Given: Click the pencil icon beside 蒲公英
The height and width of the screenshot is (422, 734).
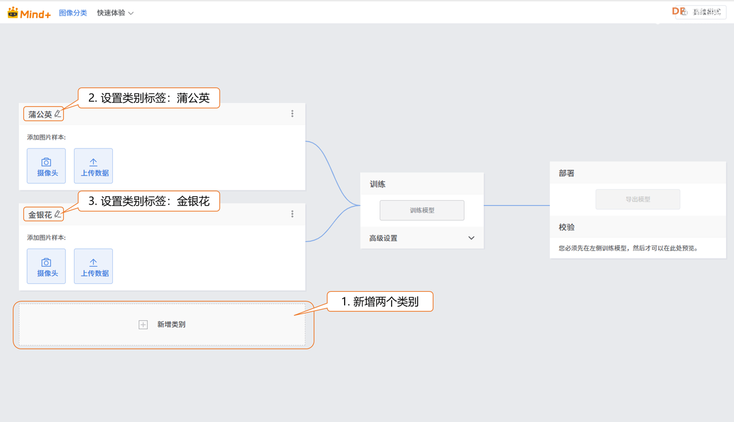Looking at the screenshot, I should pos(57,114).
